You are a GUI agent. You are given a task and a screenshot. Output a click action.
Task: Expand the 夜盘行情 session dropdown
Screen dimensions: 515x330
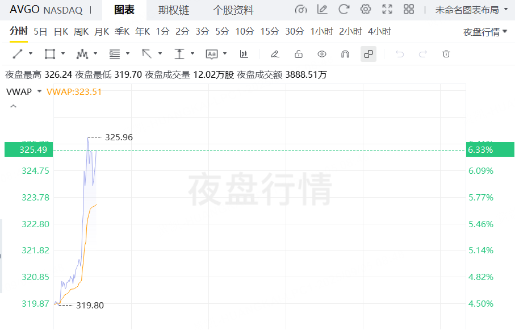tap(485, 32)
